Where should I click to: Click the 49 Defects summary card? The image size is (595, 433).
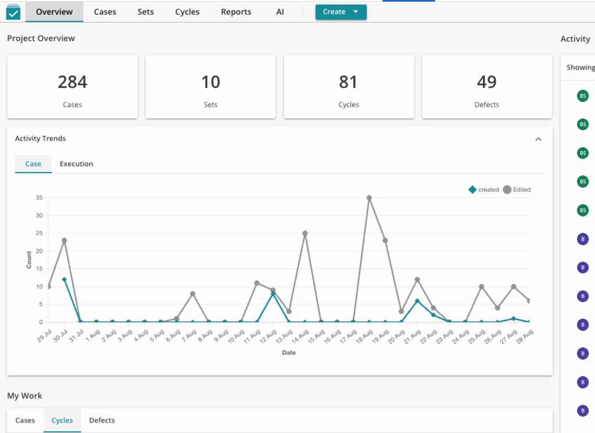click(486, 87)
